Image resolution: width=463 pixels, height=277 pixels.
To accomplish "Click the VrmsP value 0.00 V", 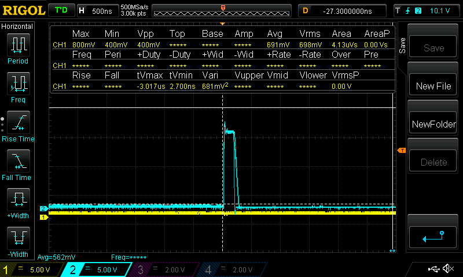I will coord(341,86).
